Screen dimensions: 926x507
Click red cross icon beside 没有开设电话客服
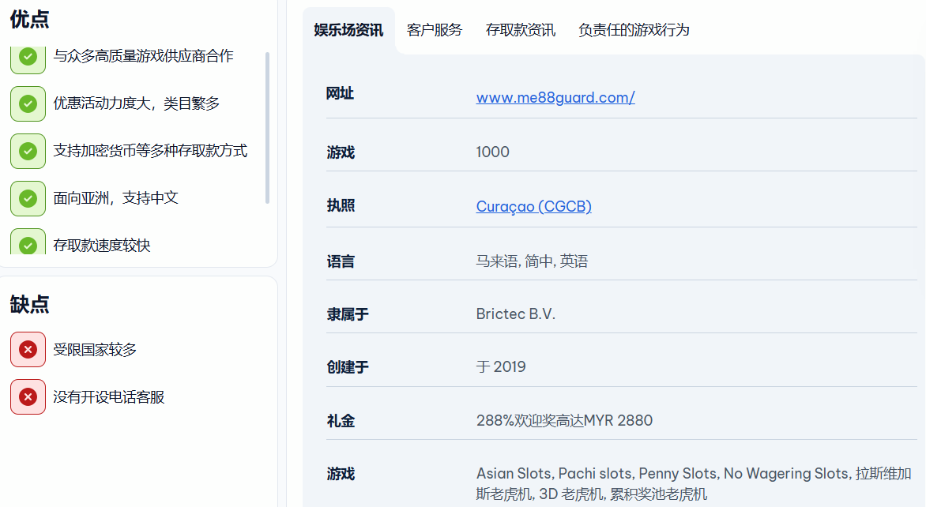point(28,396)
